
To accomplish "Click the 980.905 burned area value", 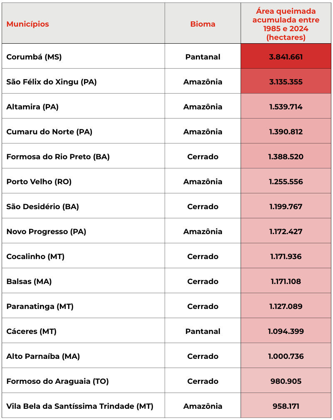I will pyautogui.click(x=286, y=381).
